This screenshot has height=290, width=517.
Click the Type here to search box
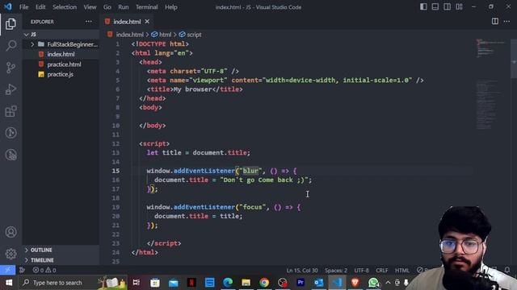(x=74, y=283)
